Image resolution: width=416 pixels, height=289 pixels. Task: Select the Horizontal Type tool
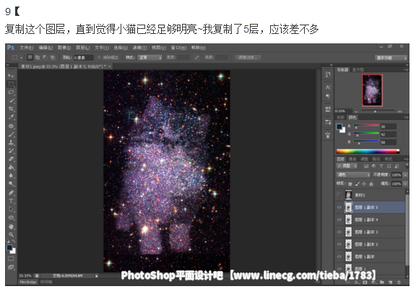(11, 201)
